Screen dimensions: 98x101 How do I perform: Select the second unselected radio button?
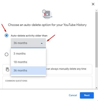(7, 55)
